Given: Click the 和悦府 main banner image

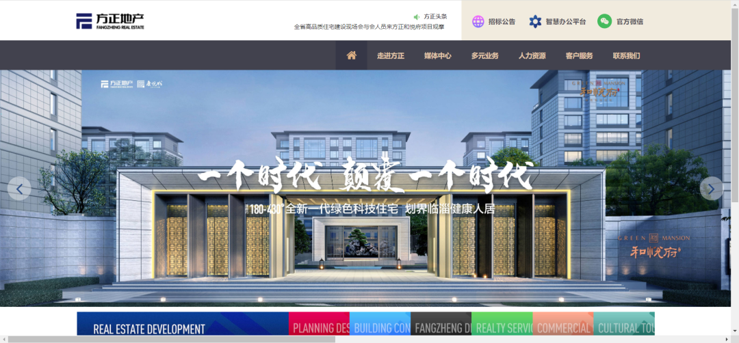Looking at the screenshot, I should tap(365, 188).
